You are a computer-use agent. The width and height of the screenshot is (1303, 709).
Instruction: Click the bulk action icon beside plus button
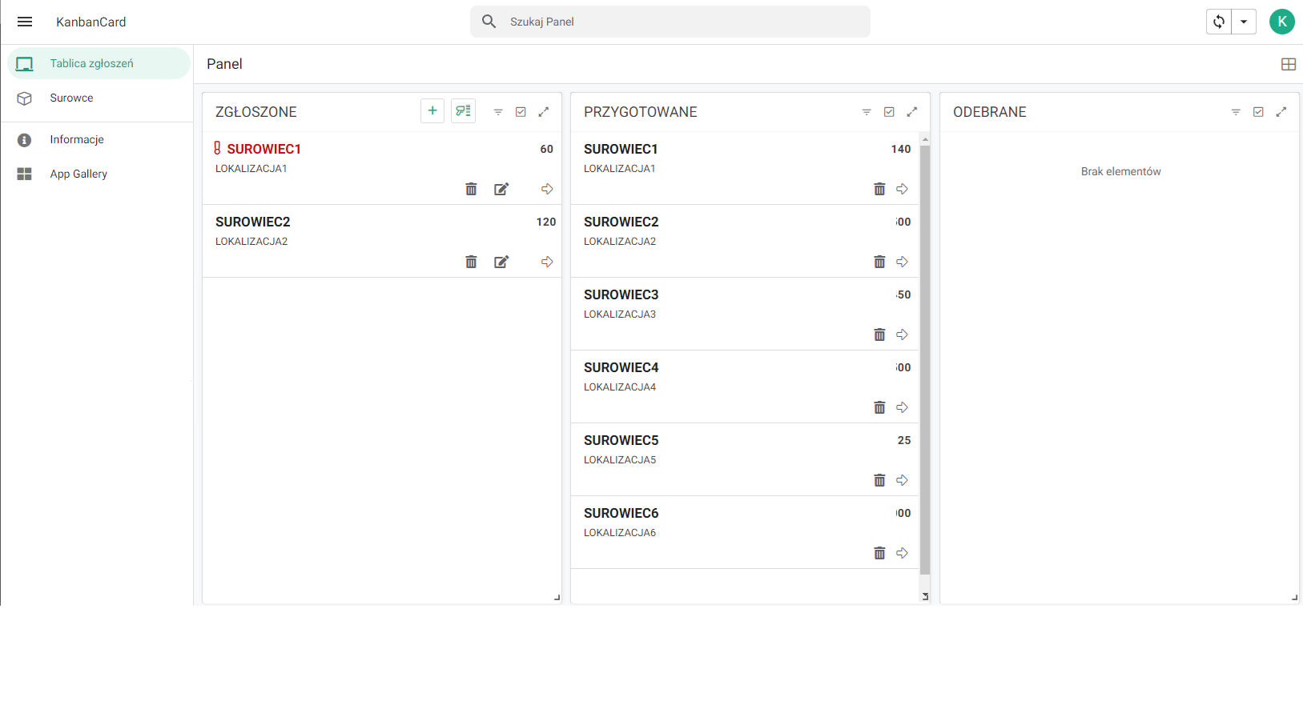[463, 111]
